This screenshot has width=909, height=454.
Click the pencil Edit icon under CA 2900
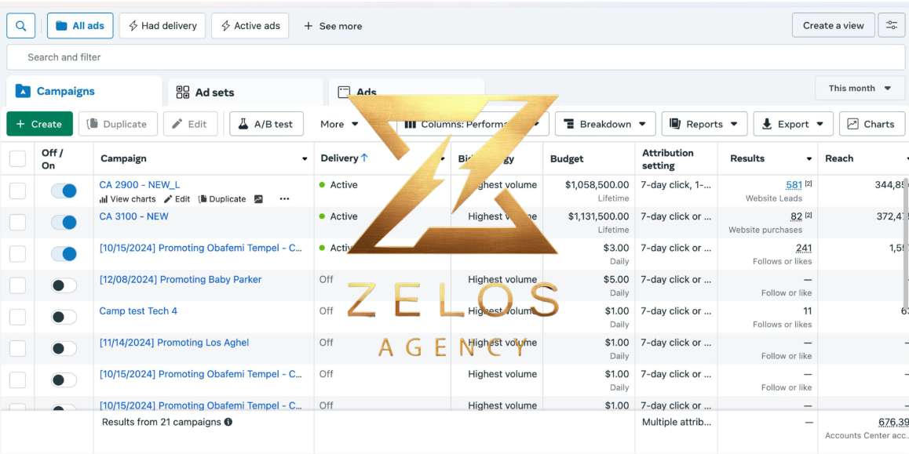click(x=168, y=199)
